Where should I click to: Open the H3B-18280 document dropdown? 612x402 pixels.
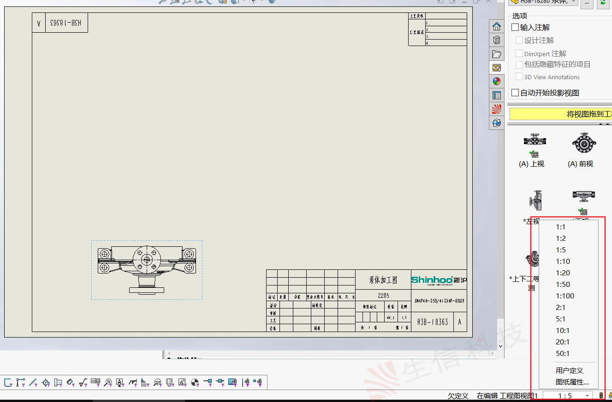[x=543, y=2]
